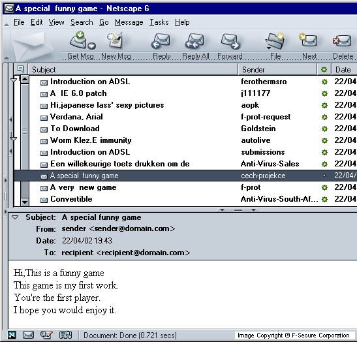Sort by Subject column header
Screen dimensions: 357x342
point(133,69)
